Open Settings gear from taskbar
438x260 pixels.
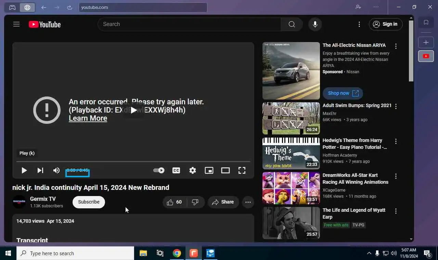tap(160, 253)
